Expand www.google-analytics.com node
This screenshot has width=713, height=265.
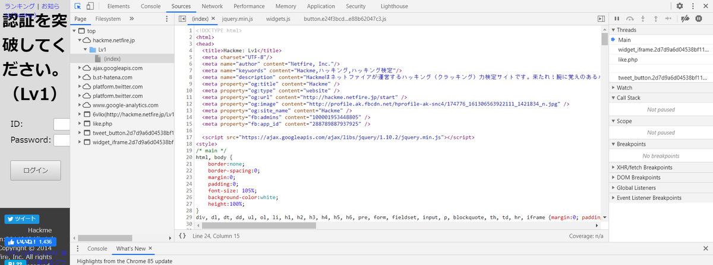click(80, 105)
